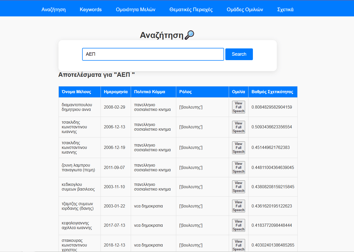This screenshot has width=354, height=252.
Task: View full speech of κεδικογλου συμεων βασιλειος
Action: pyautogui.click(x=239, y=187)
